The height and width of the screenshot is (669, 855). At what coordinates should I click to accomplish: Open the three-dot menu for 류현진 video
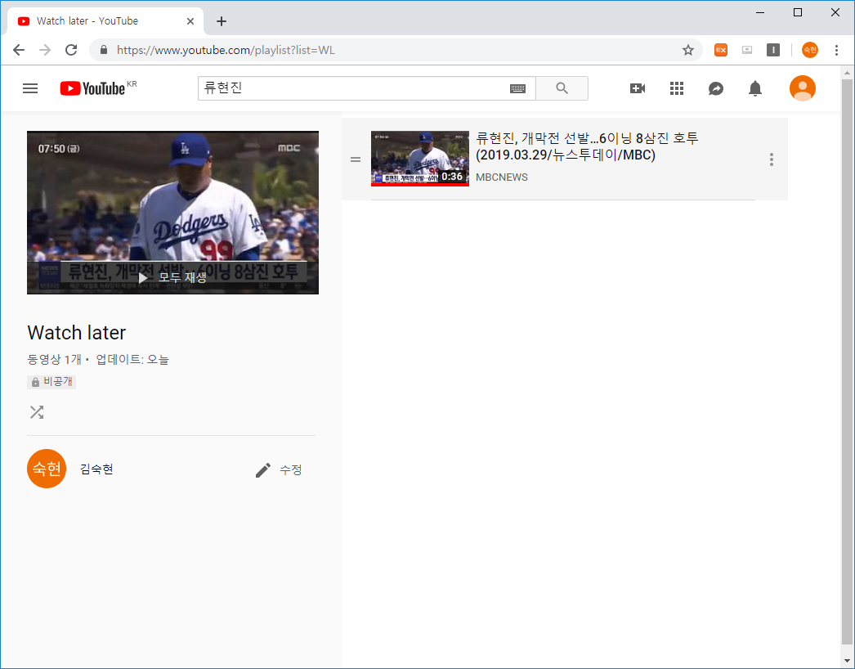pos(771,159)
